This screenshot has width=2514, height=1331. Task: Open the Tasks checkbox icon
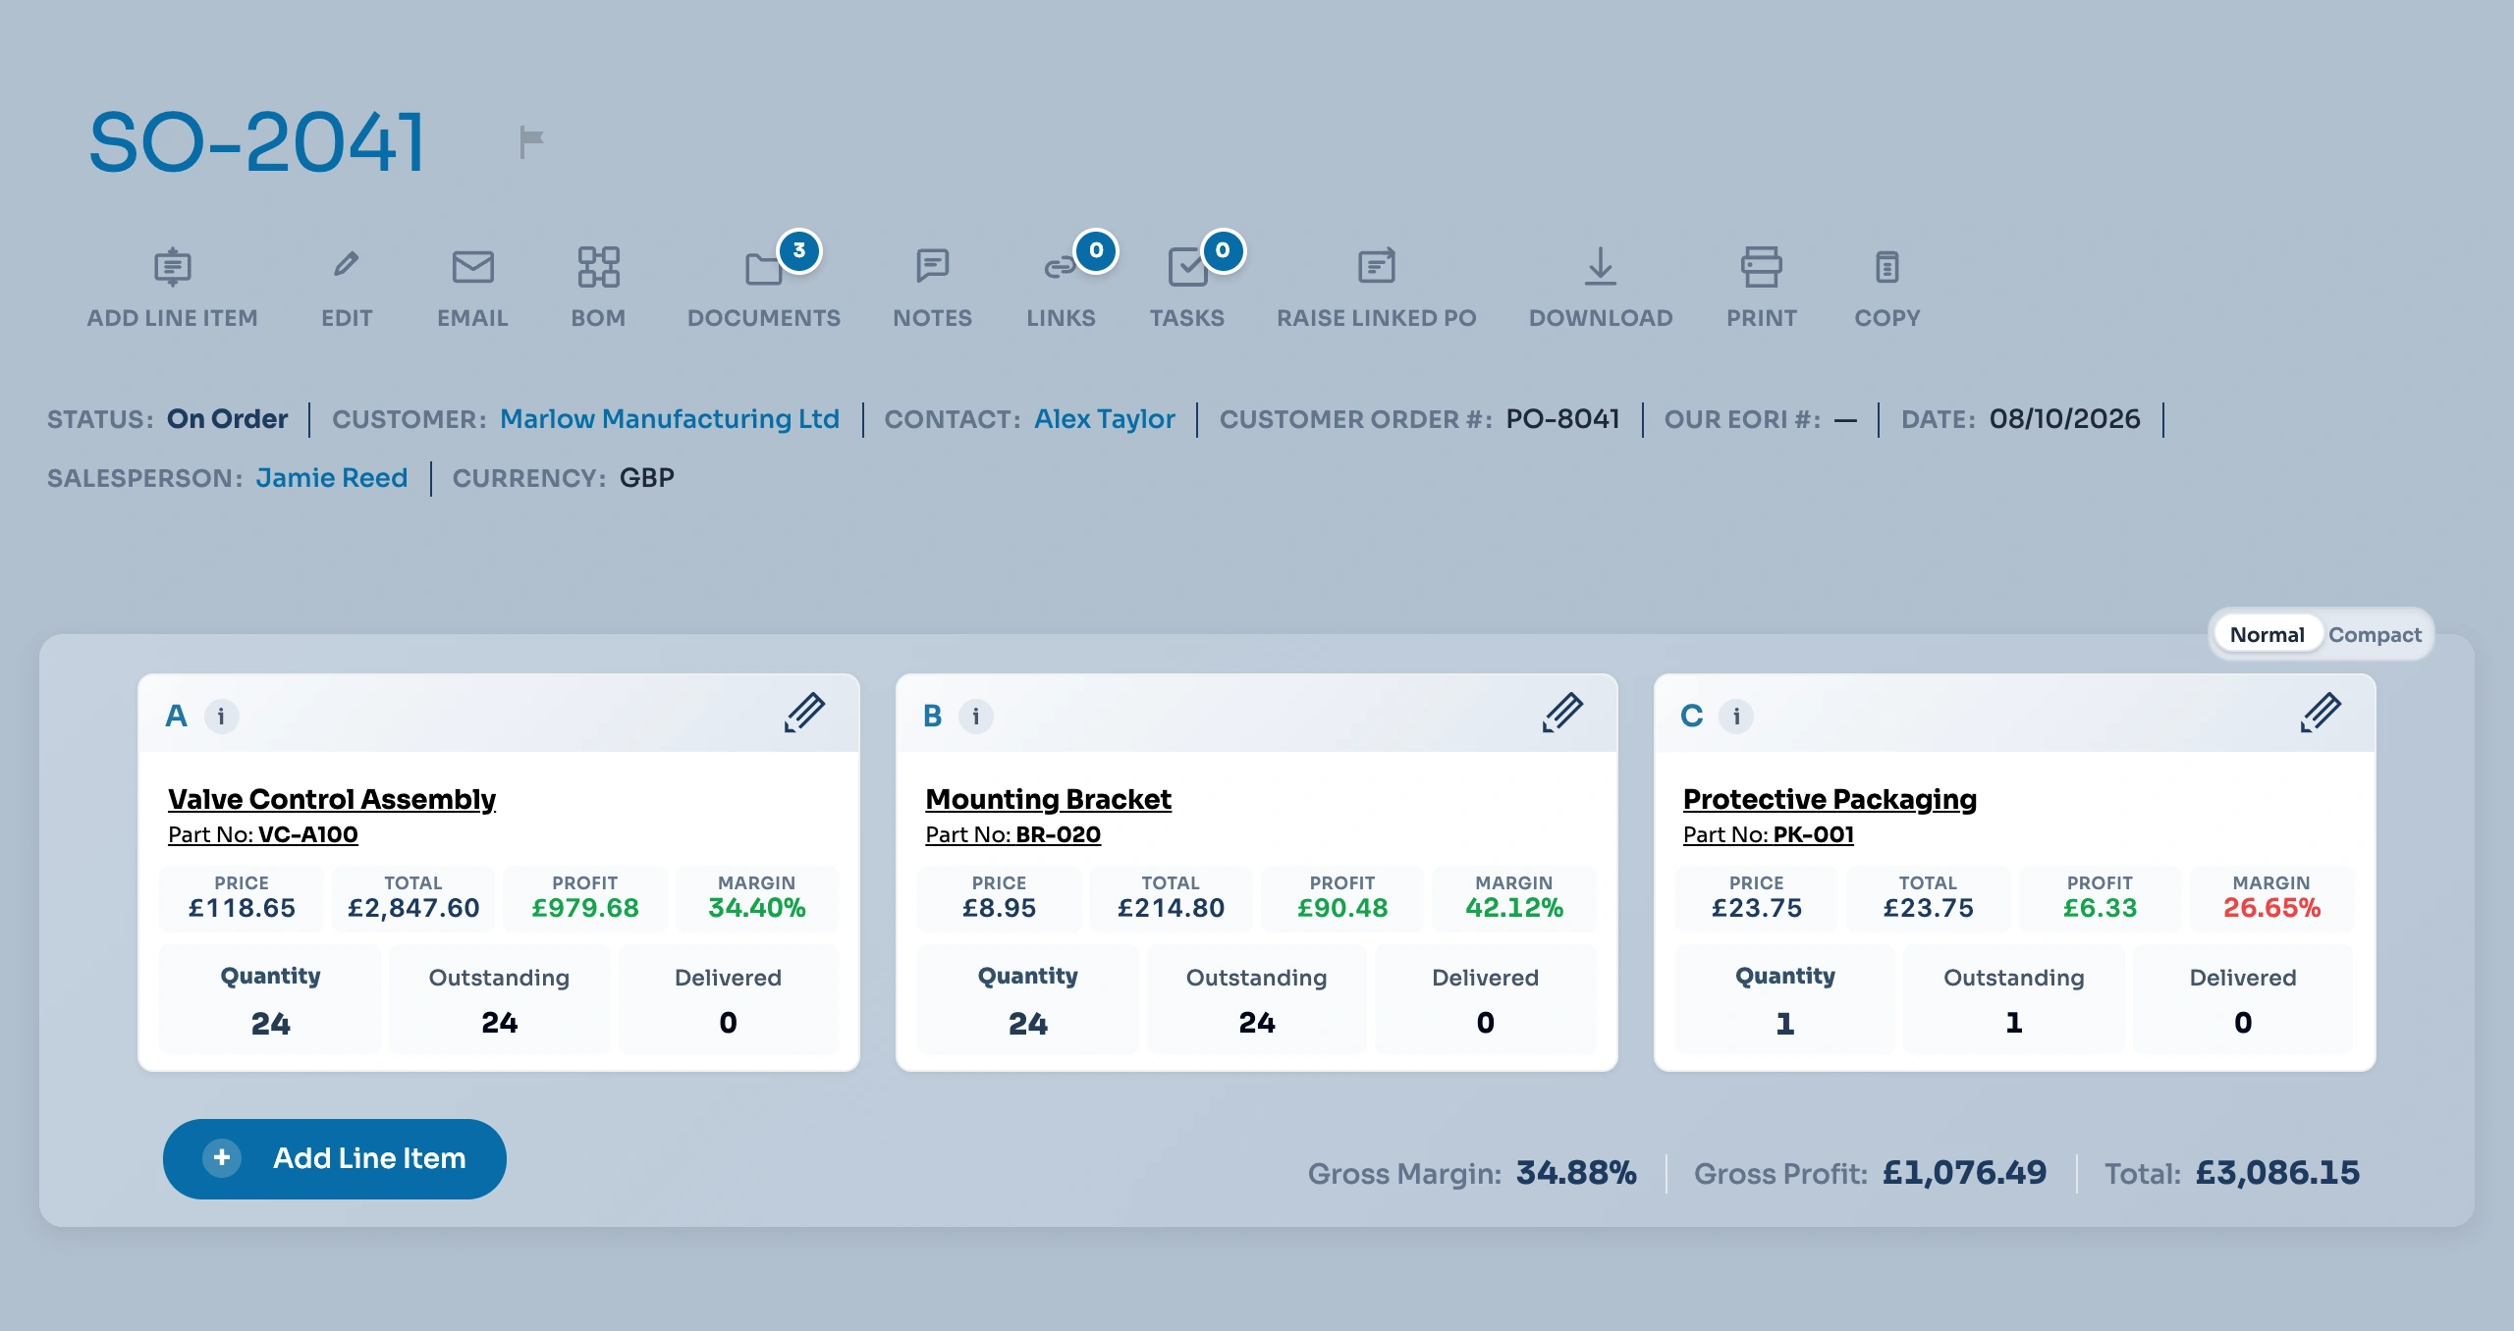1187,267
